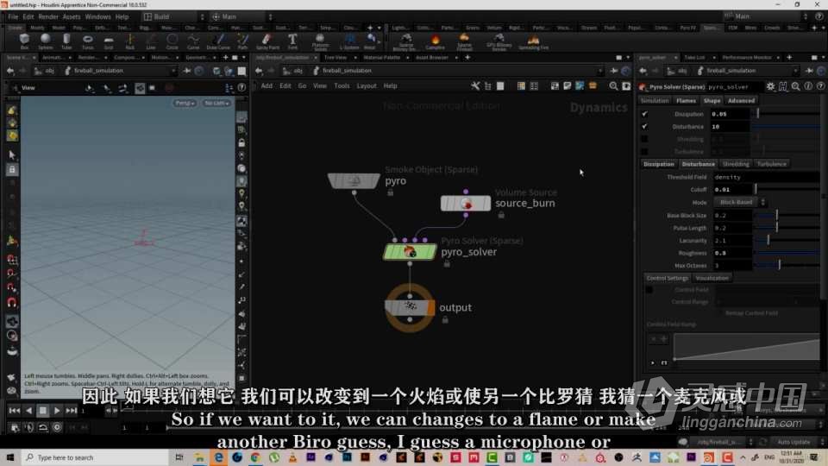
Task: Open the Render menu
Action: (x=48, y=17)
